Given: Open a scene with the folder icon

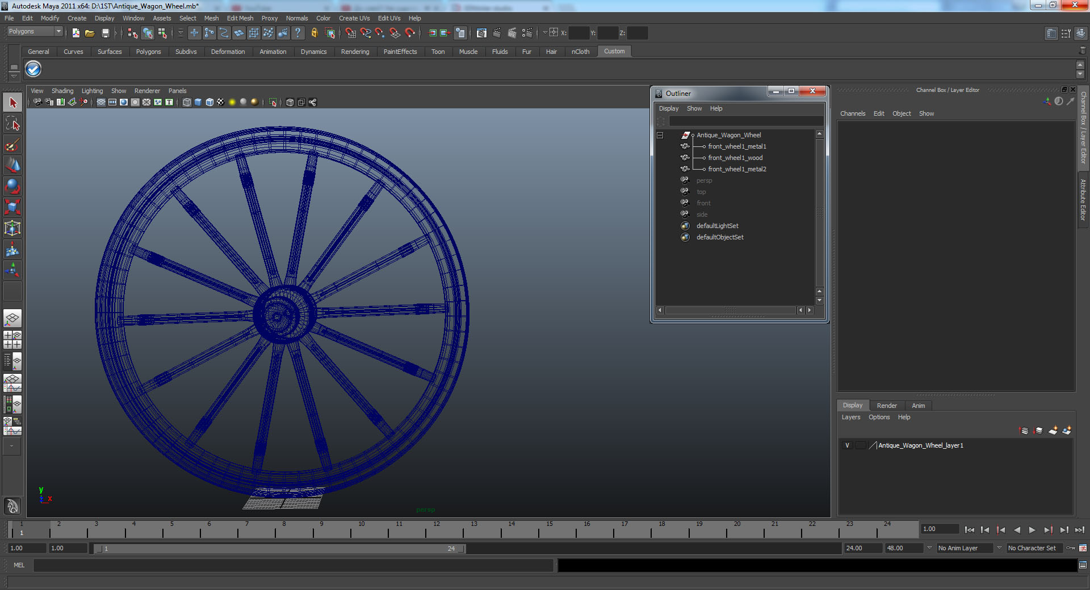Looking at the screenshot, I should point(90,33).
